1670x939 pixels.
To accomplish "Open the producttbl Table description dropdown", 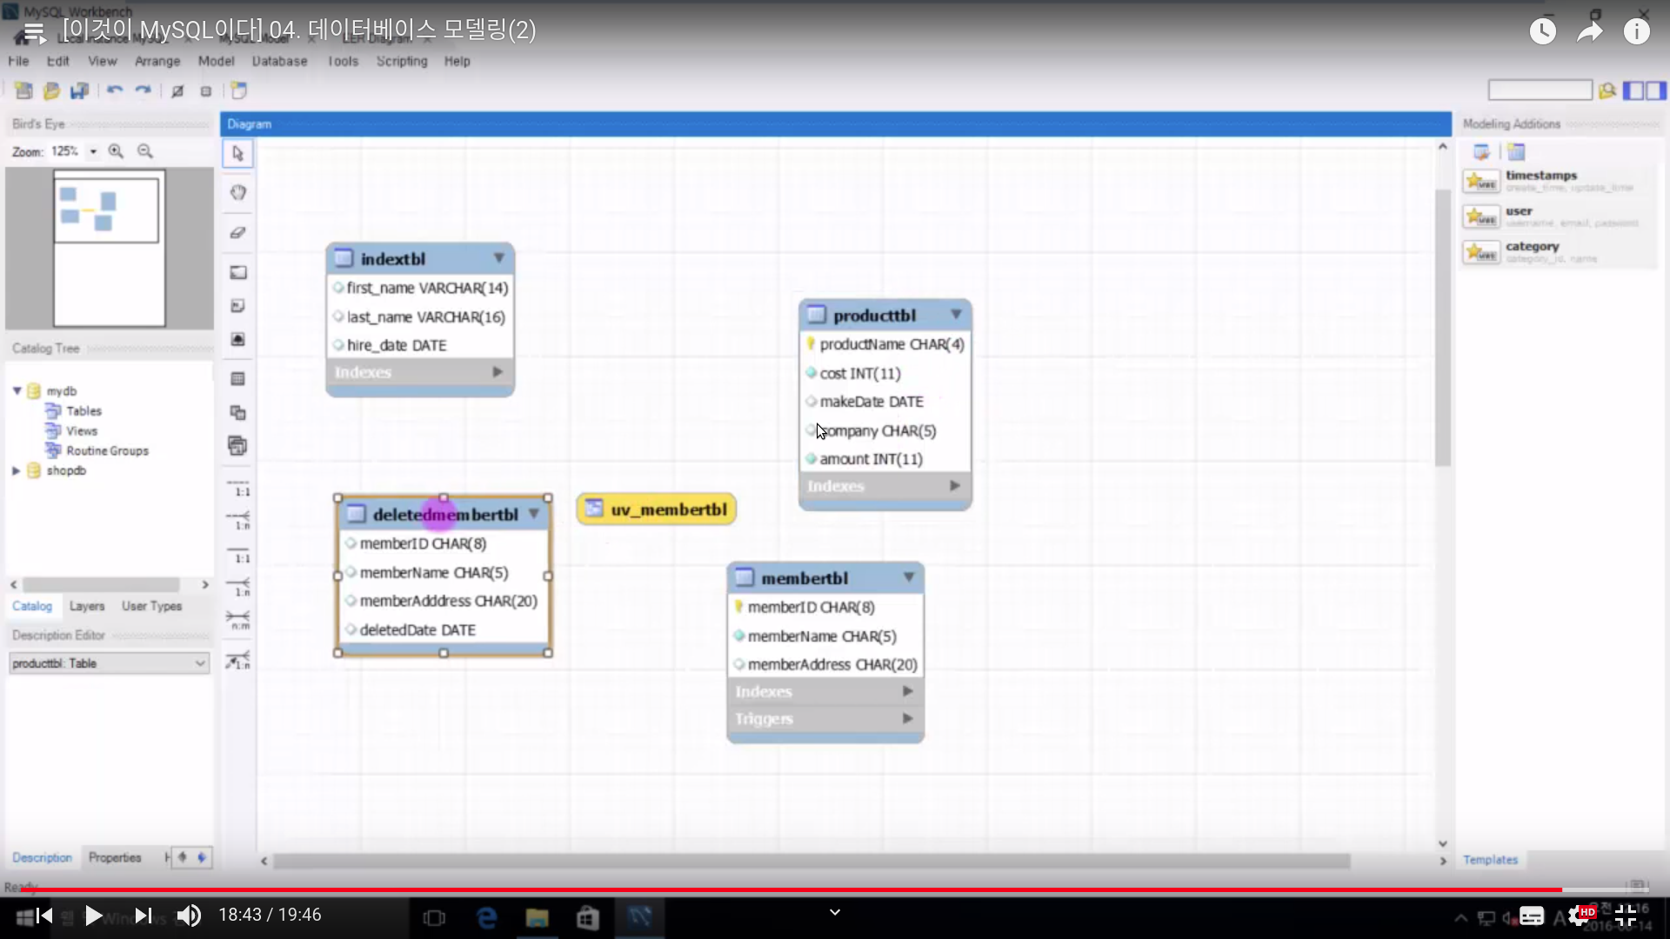I will (110, 663).
